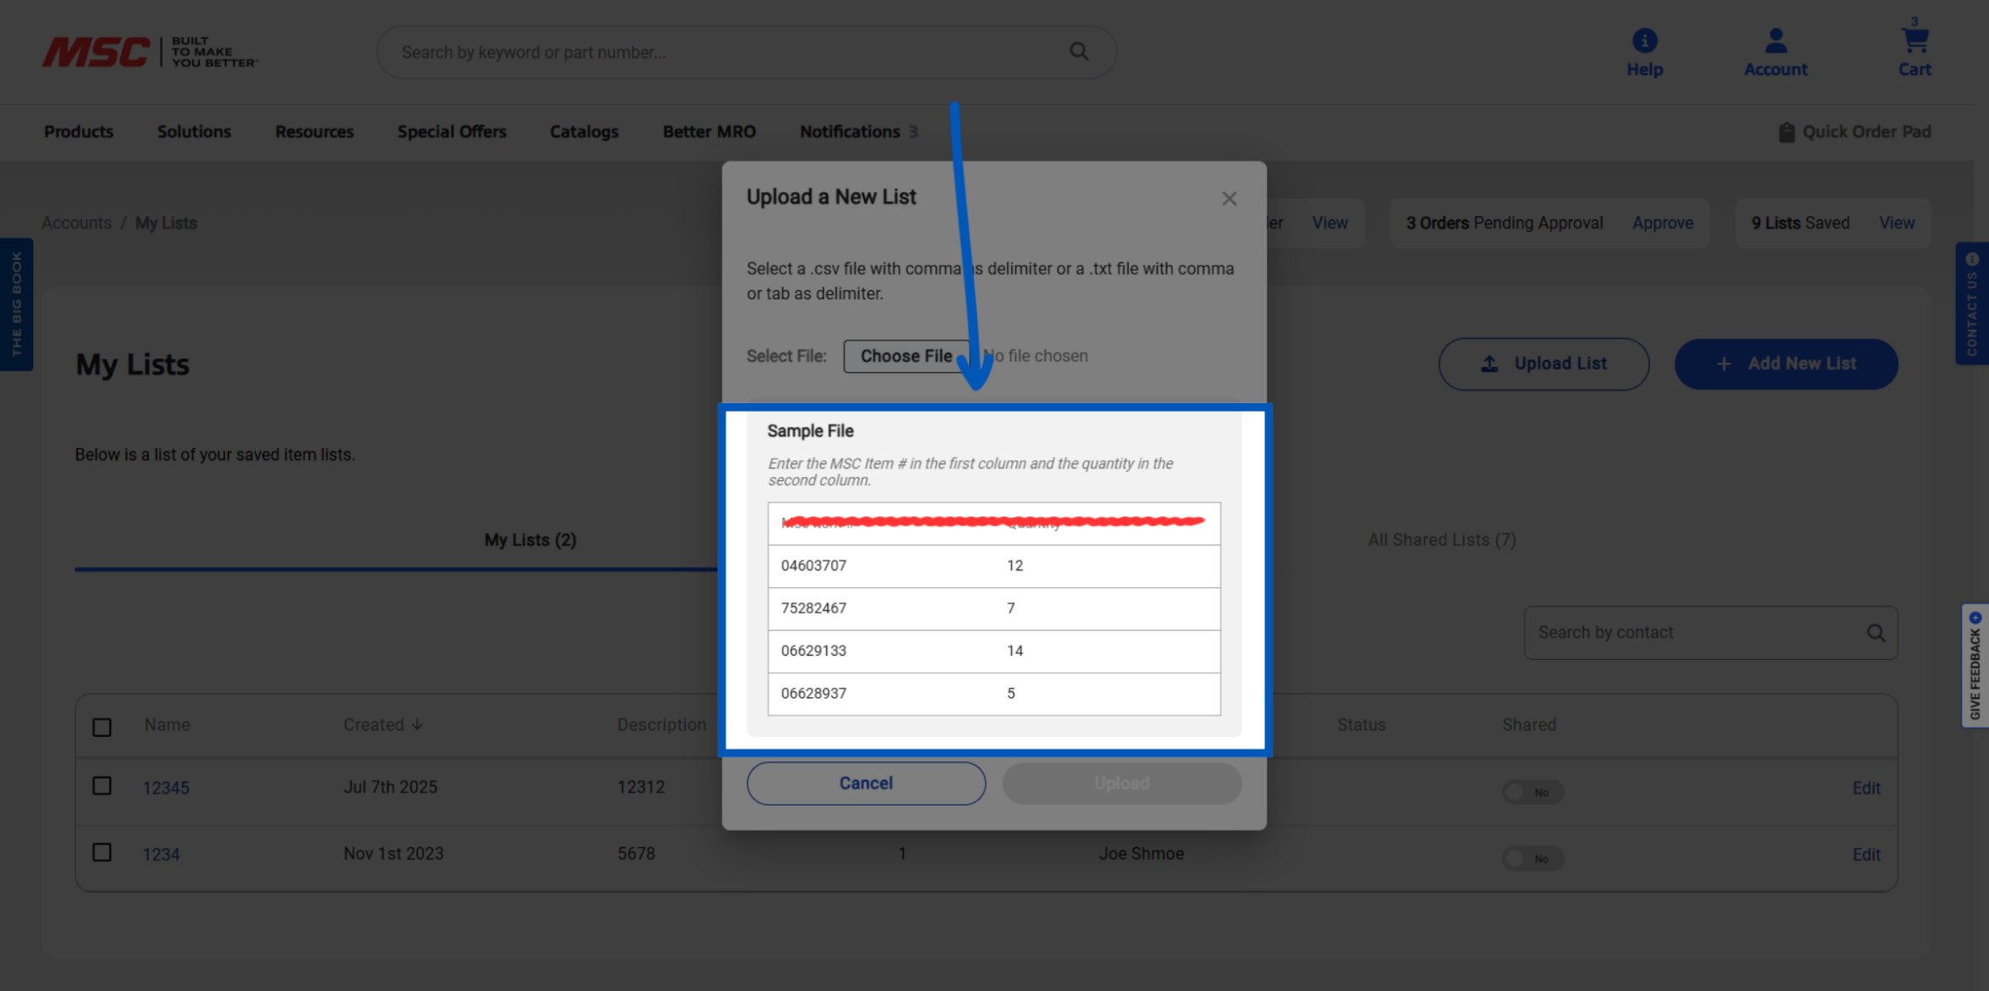Click description 12312 cell
Screen dimensions: 1989x991
coord(641,787)
